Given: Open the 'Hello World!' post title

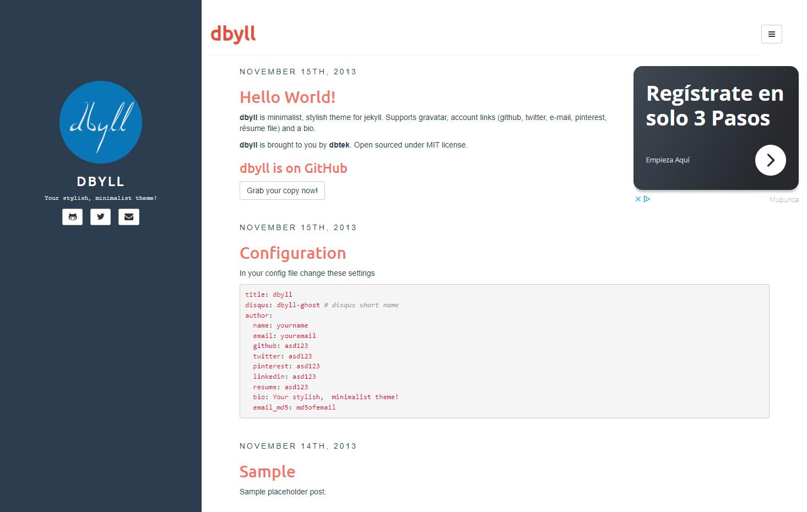Looking at the screenshot, I should tap(287, 97).
